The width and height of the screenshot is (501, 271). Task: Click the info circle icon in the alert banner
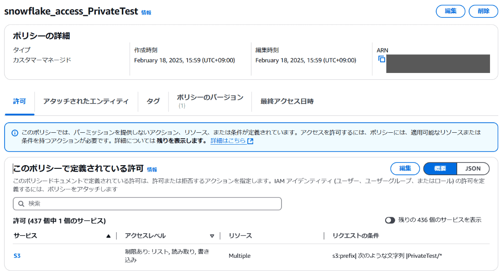click(x=15, y=133)
